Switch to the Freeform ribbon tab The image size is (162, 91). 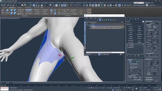12,8
